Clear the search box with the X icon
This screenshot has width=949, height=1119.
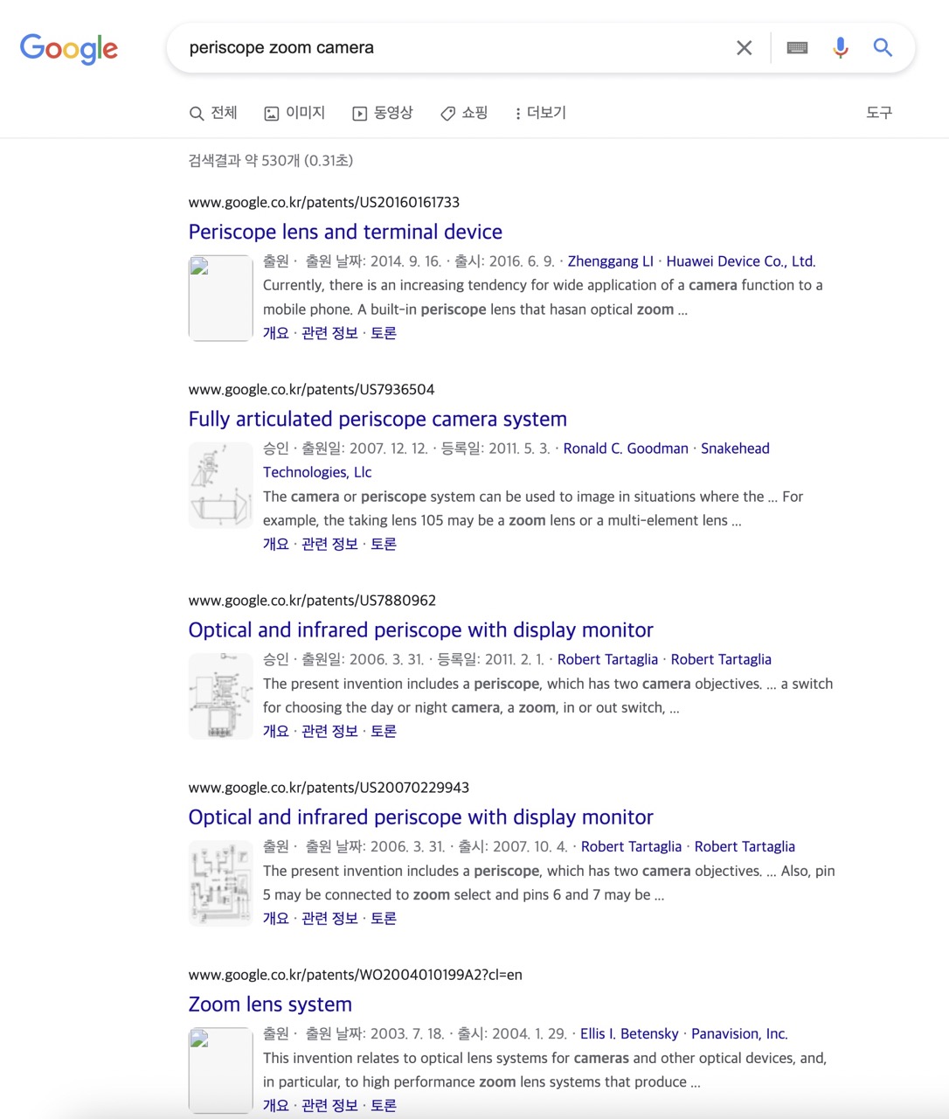tap(744, 48)
